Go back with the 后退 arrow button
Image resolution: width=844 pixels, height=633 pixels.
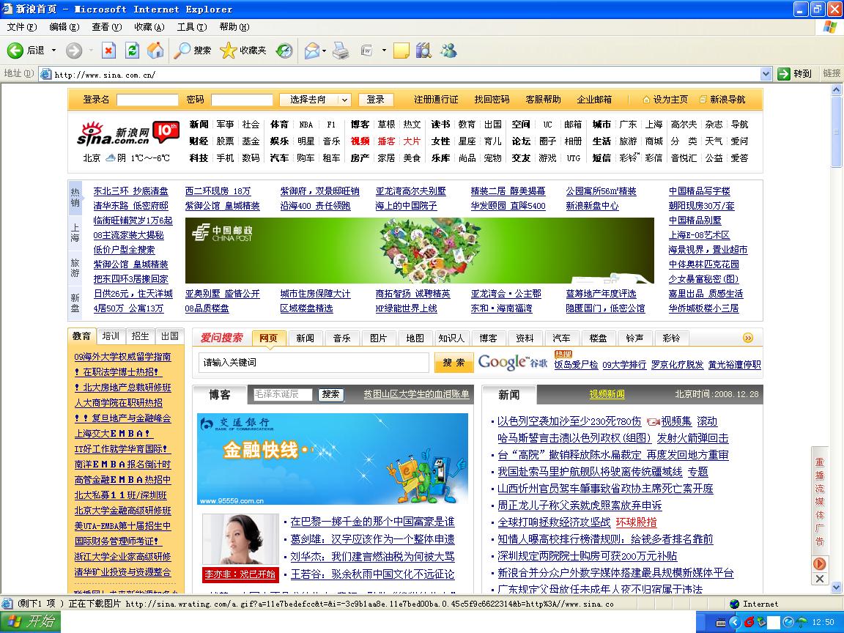pyautogui.click(x=26, y=51)
